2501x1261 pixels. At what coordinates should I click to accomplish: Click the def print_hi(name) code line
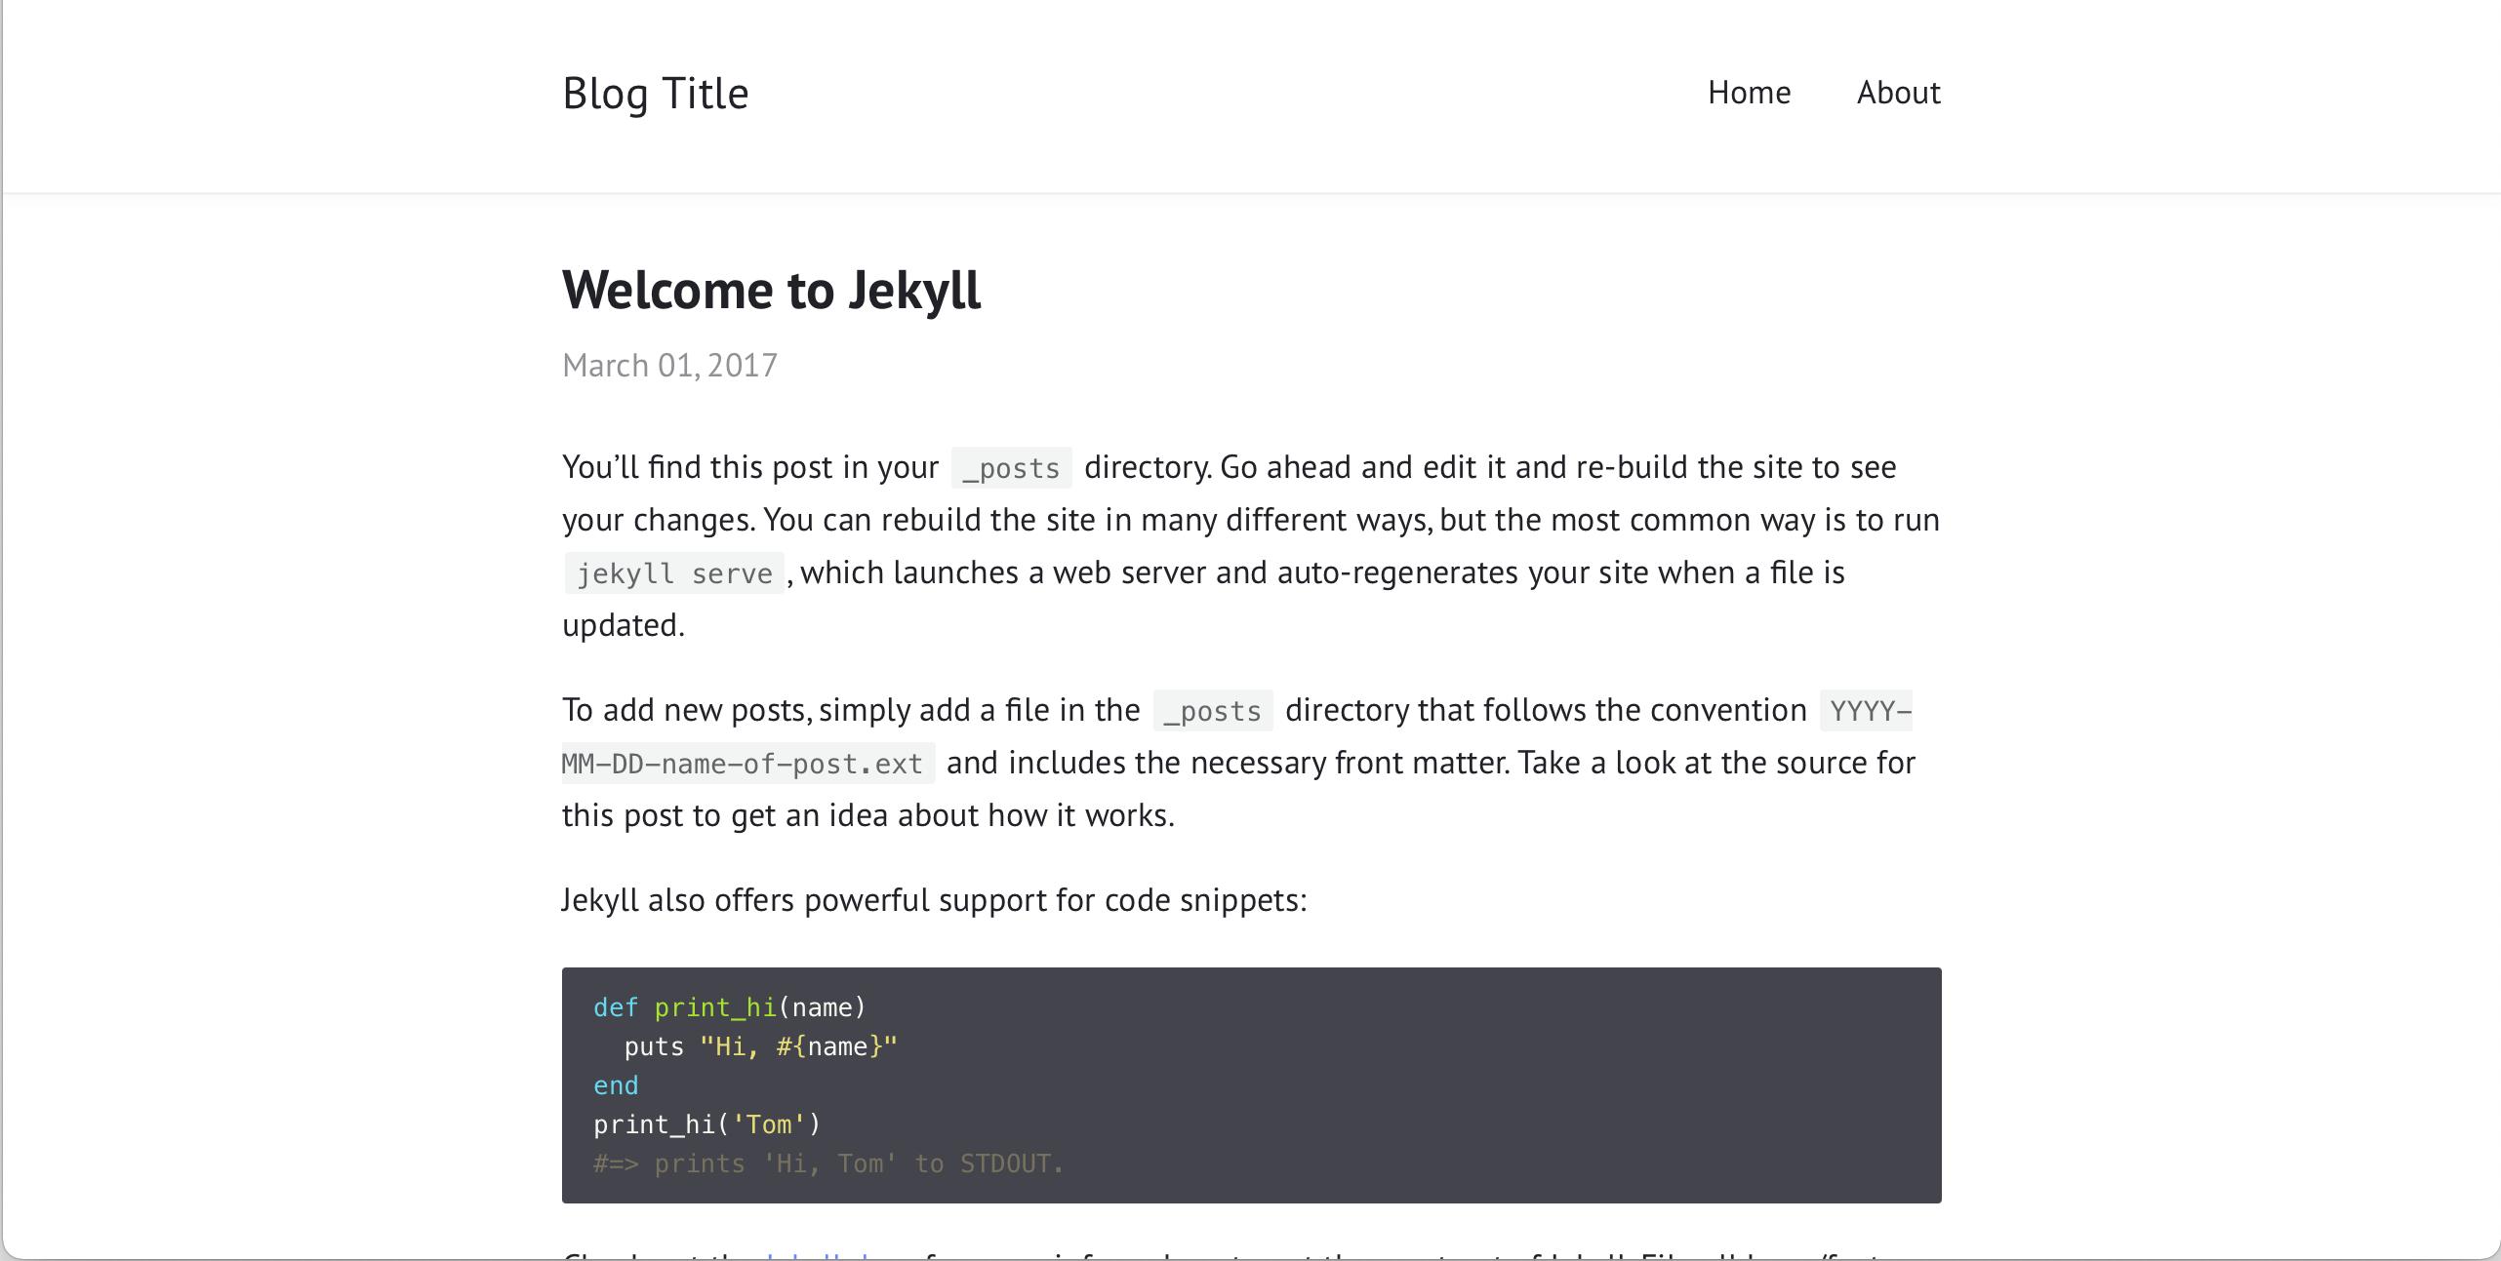pyautogui.click(x=729, y=1007)
